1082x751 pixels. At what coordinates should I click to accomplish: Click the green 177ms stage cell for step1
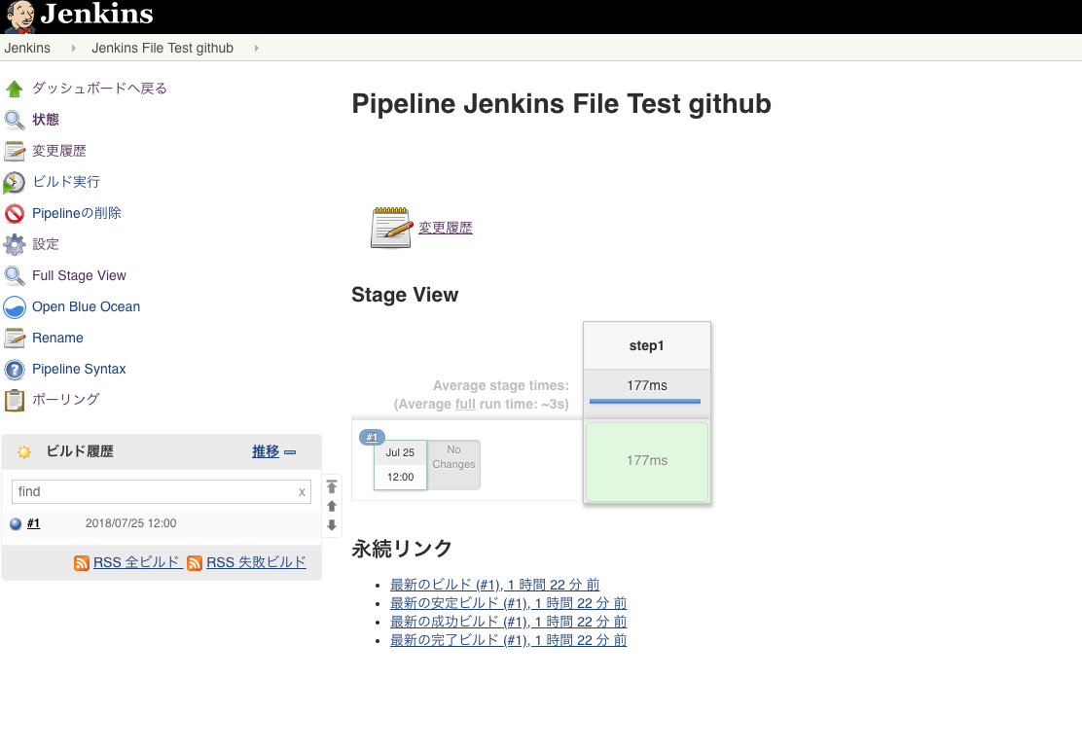click(x=646, y=460)
